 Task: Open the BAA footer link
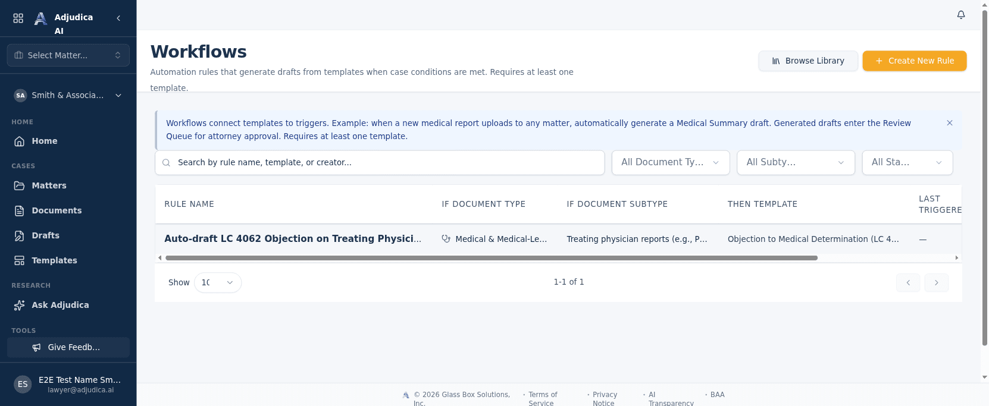coord(718,395)
